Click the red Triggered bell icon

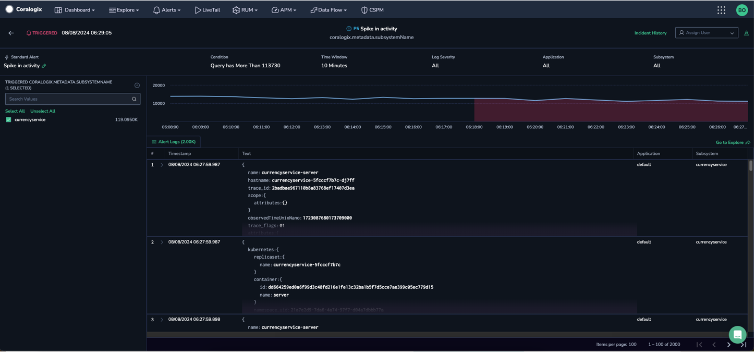click(x=29, y=33)
